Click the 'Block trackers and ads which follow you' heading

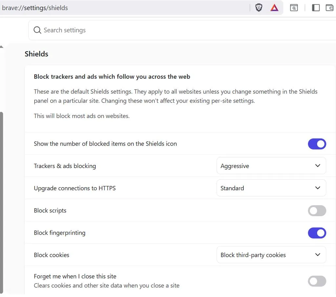coord(112,77)
